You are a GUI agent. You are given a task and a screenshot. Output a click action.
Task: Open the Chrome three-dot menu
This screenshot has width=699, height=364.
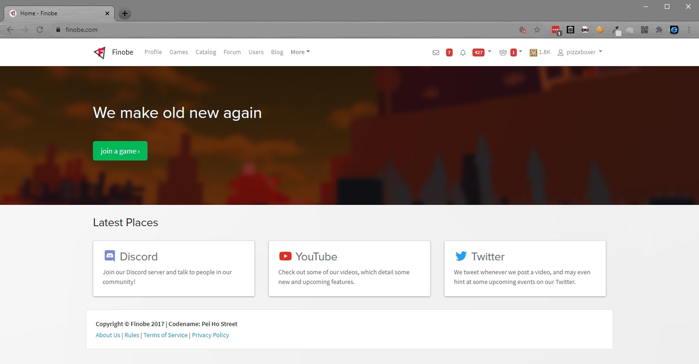689,30
